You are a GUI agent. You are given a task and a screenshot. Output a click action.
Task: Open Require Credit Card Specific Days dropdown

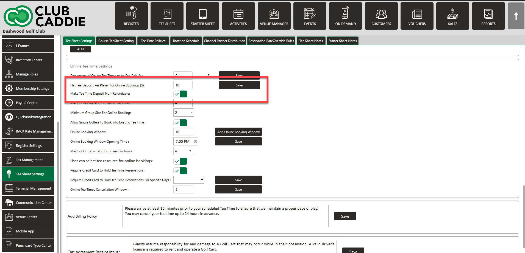(x=189, y=180)
